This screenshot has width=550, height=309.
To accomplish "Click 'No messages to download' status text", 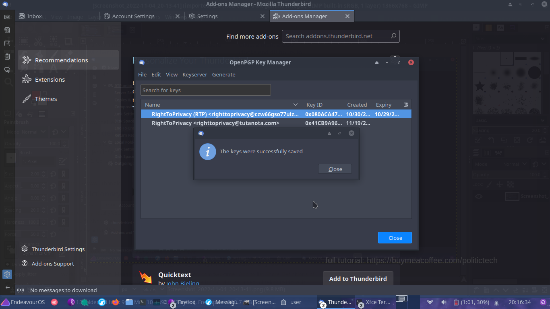I will point(64,290).
